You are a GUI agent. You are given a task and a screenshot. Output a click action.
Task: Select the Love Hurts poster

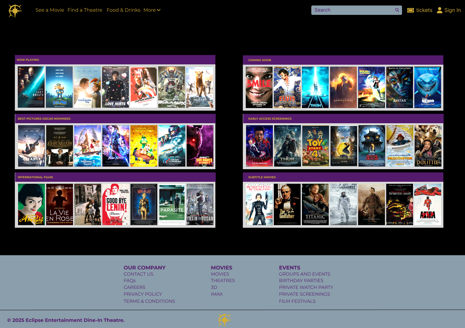[x=116, y=87]
